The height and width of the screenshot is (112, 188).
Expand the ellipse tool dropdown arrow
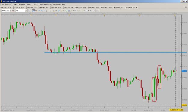pos(88,11)
